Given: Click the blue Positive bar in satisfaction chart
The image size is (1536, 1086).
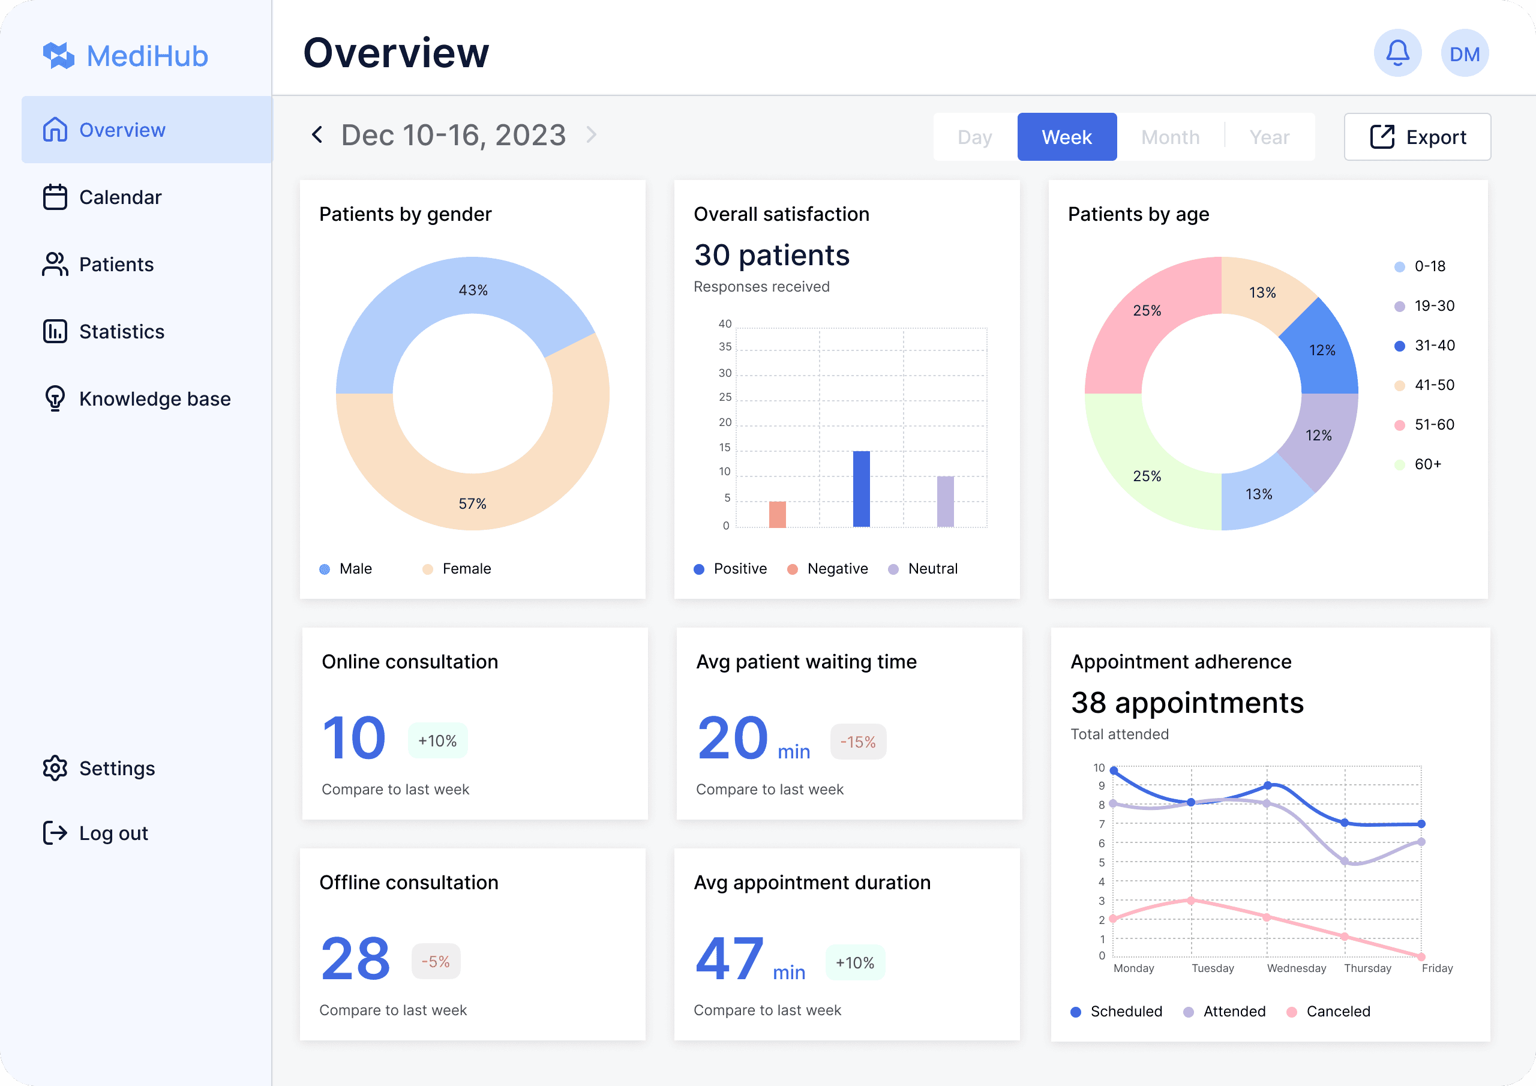Looking at the screenshot, I should click(x=862, y=489).
